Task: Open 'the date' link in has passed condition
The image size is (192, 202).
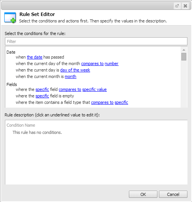Action: coord(35,57)
